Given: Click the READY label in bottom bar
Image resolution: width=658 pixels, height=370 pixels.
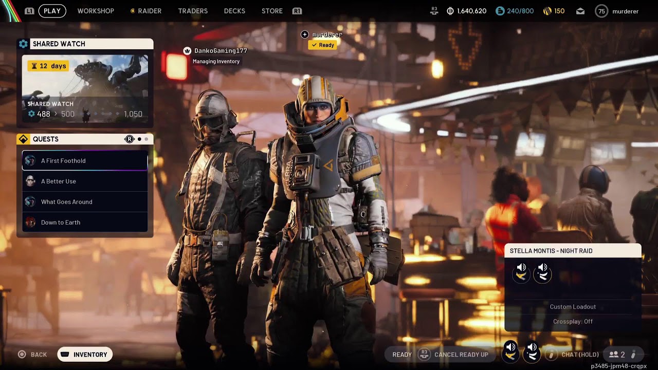Looking at the screenshot, I should click(x=402, y=355).
